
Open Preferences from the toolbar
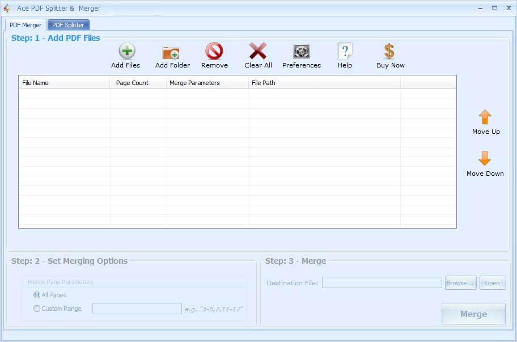[302, 52]
